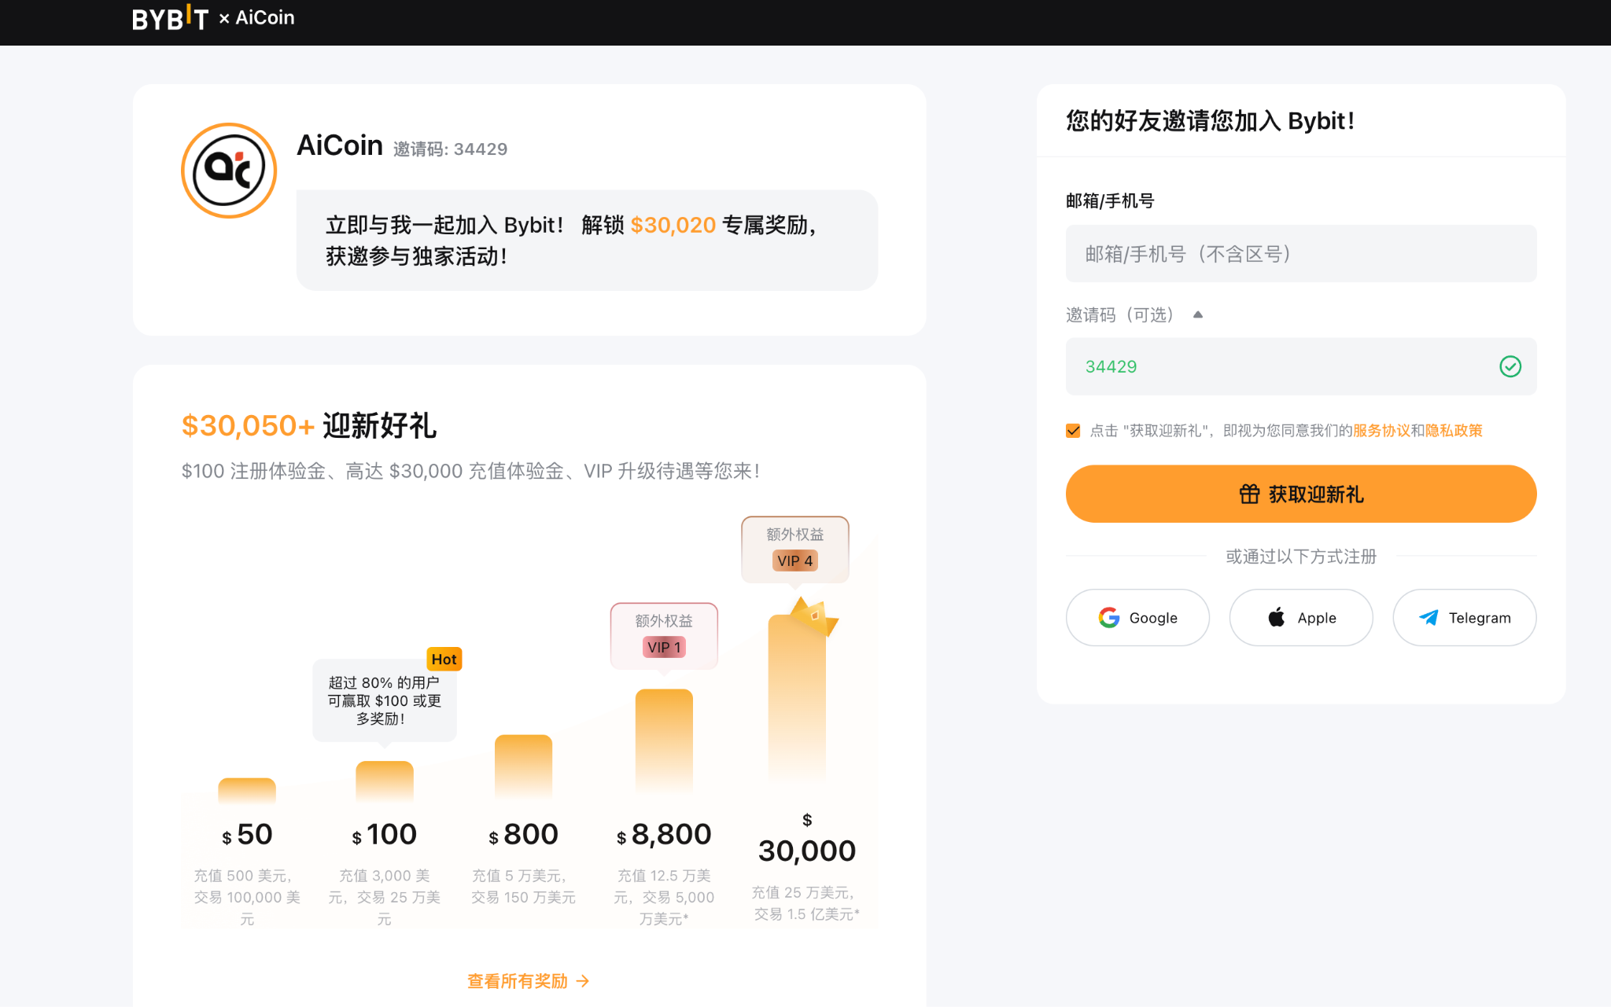1611x1007 pixels.
Task: Click the 邮箱/手机号 field label
Action: click(1110, 200)
